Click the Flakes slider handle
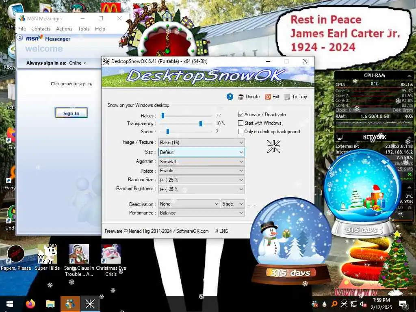The image size is (416, 312). [163, 115]
